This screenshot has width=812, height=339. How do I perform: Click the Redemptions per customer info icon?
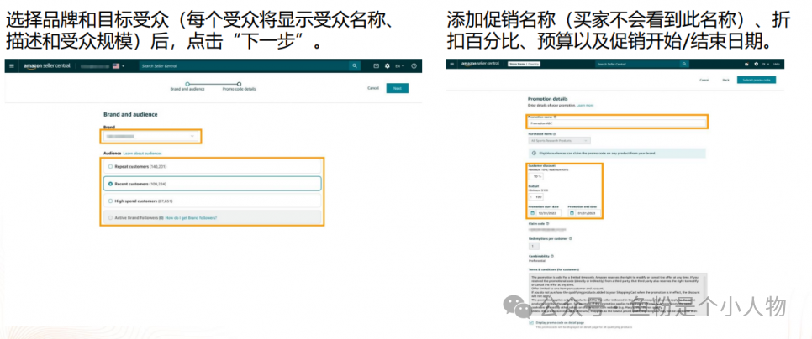[x=571, y=239]
